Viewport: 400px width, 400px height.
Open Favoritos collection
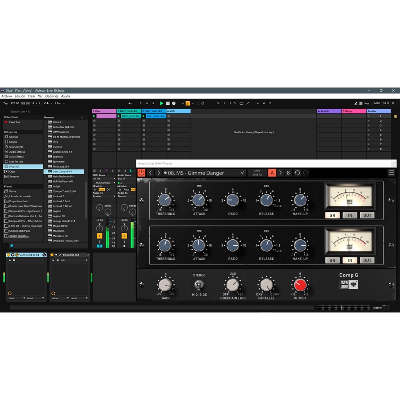coord(23,122)
